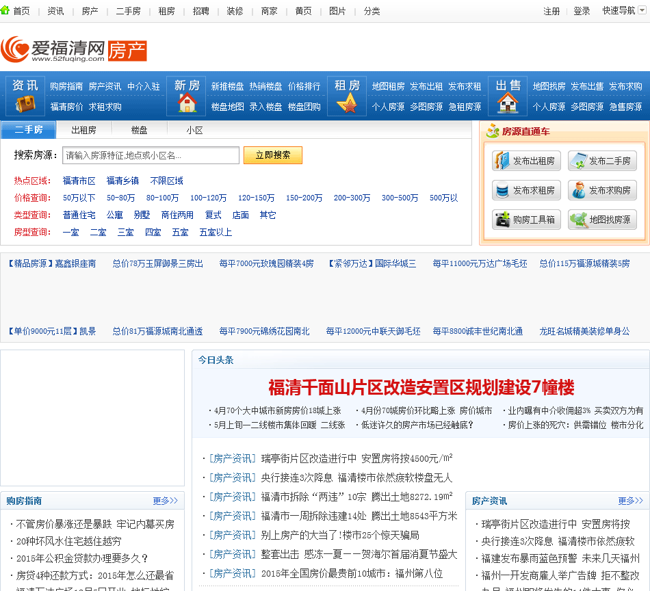The image size is (650, 591).
Task: Click the green home icon beside 首页
Action: tap(5, 10)
